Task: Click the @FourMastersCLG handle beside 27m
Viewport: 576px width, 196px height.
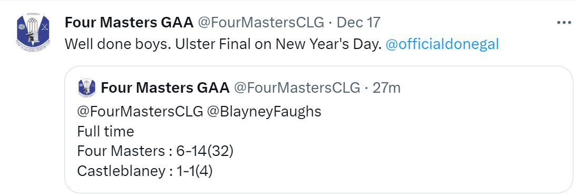Action: 297,87
